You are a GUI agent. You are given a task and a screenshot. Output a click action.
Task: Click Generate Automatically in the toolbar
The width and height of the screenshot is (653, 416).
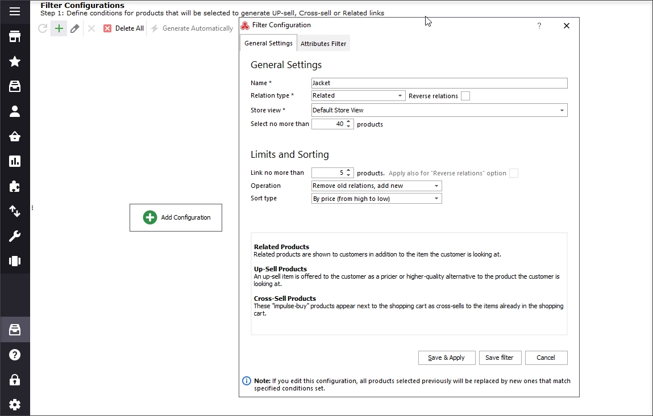[192, 28]
